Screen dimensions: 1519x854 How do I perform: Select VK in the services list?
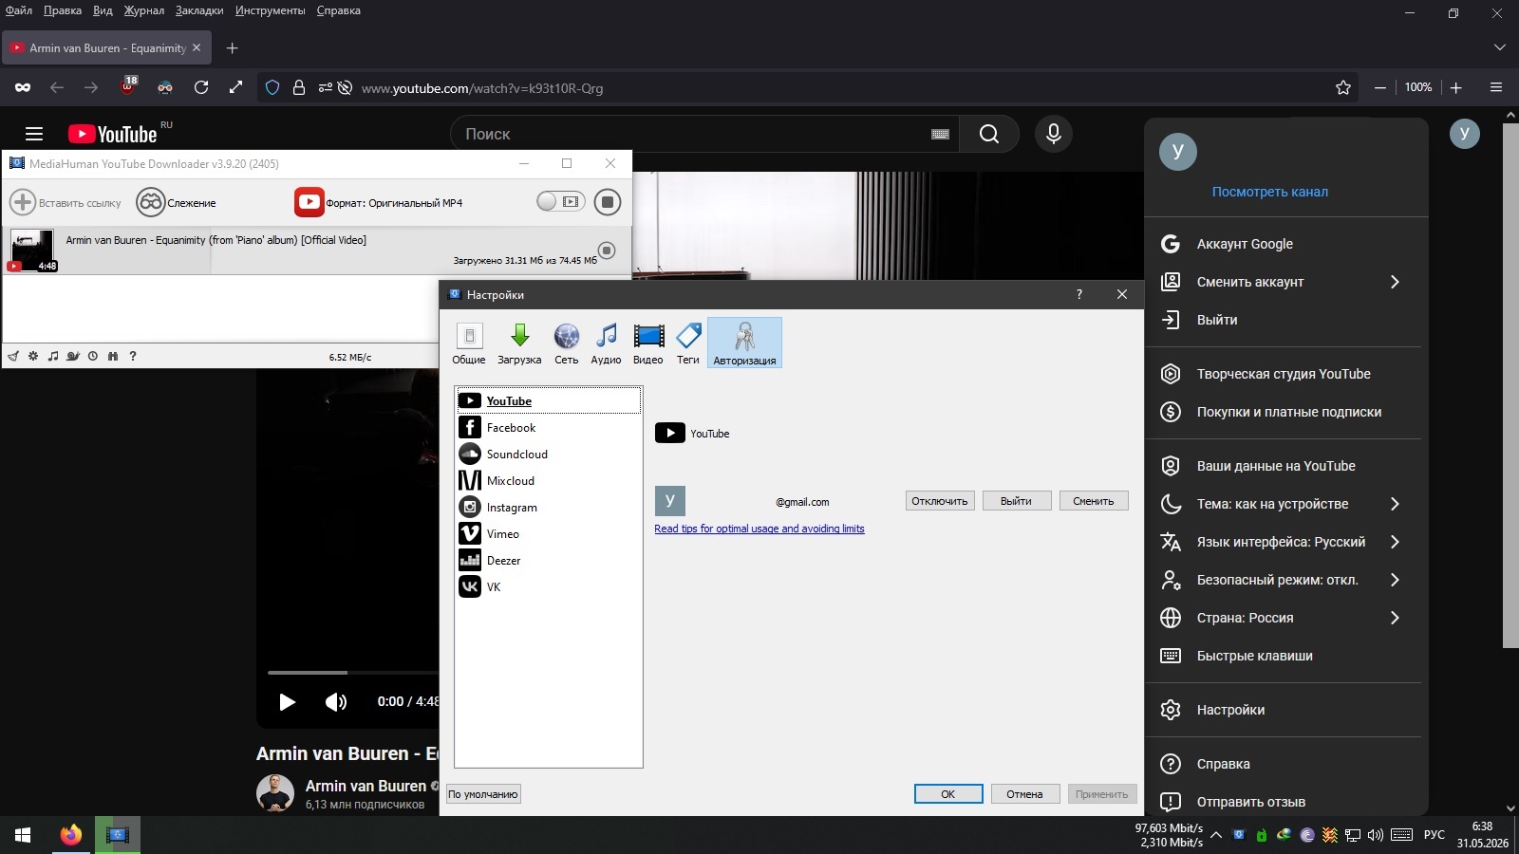[549, 587]
